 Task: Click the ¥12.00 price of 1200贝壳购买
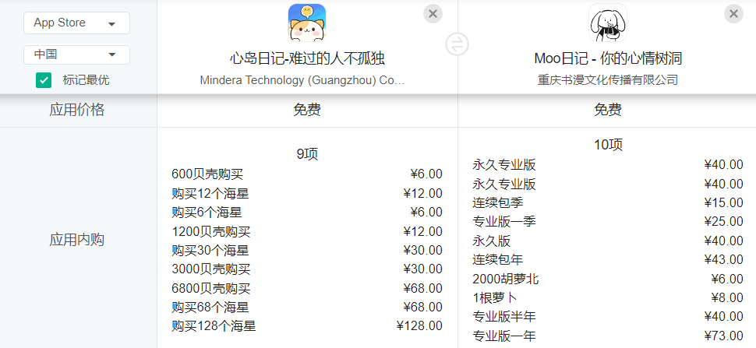pos(423,231)
